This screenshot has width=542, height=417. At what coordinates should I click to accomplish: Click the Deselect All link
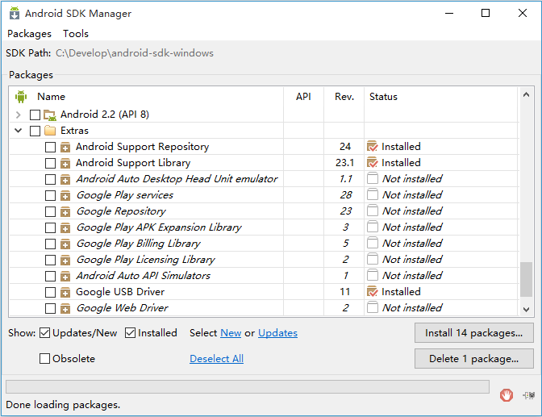(217, 359)
